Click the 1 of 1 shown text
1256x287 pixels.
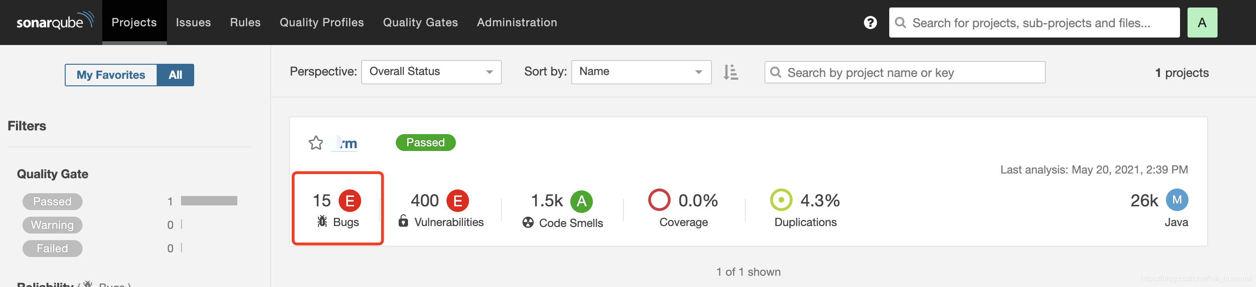(x=748, y=272)
